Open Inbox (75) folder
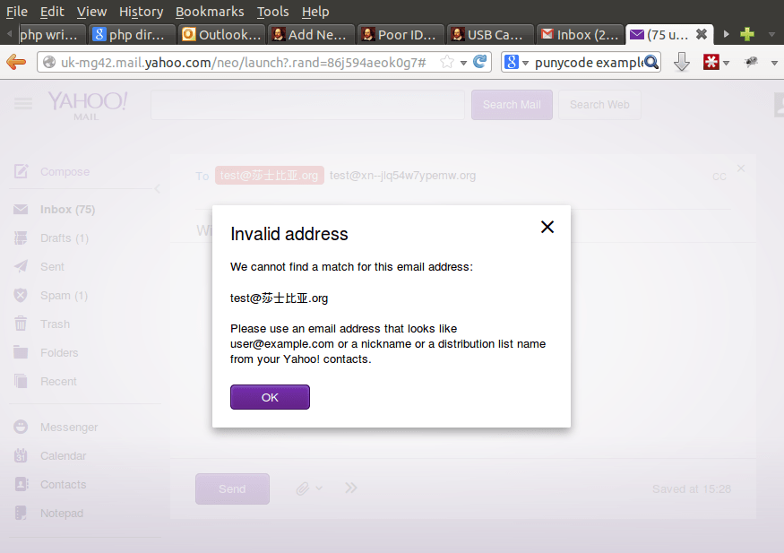This screenshot has width=784, height=553. 67,209
